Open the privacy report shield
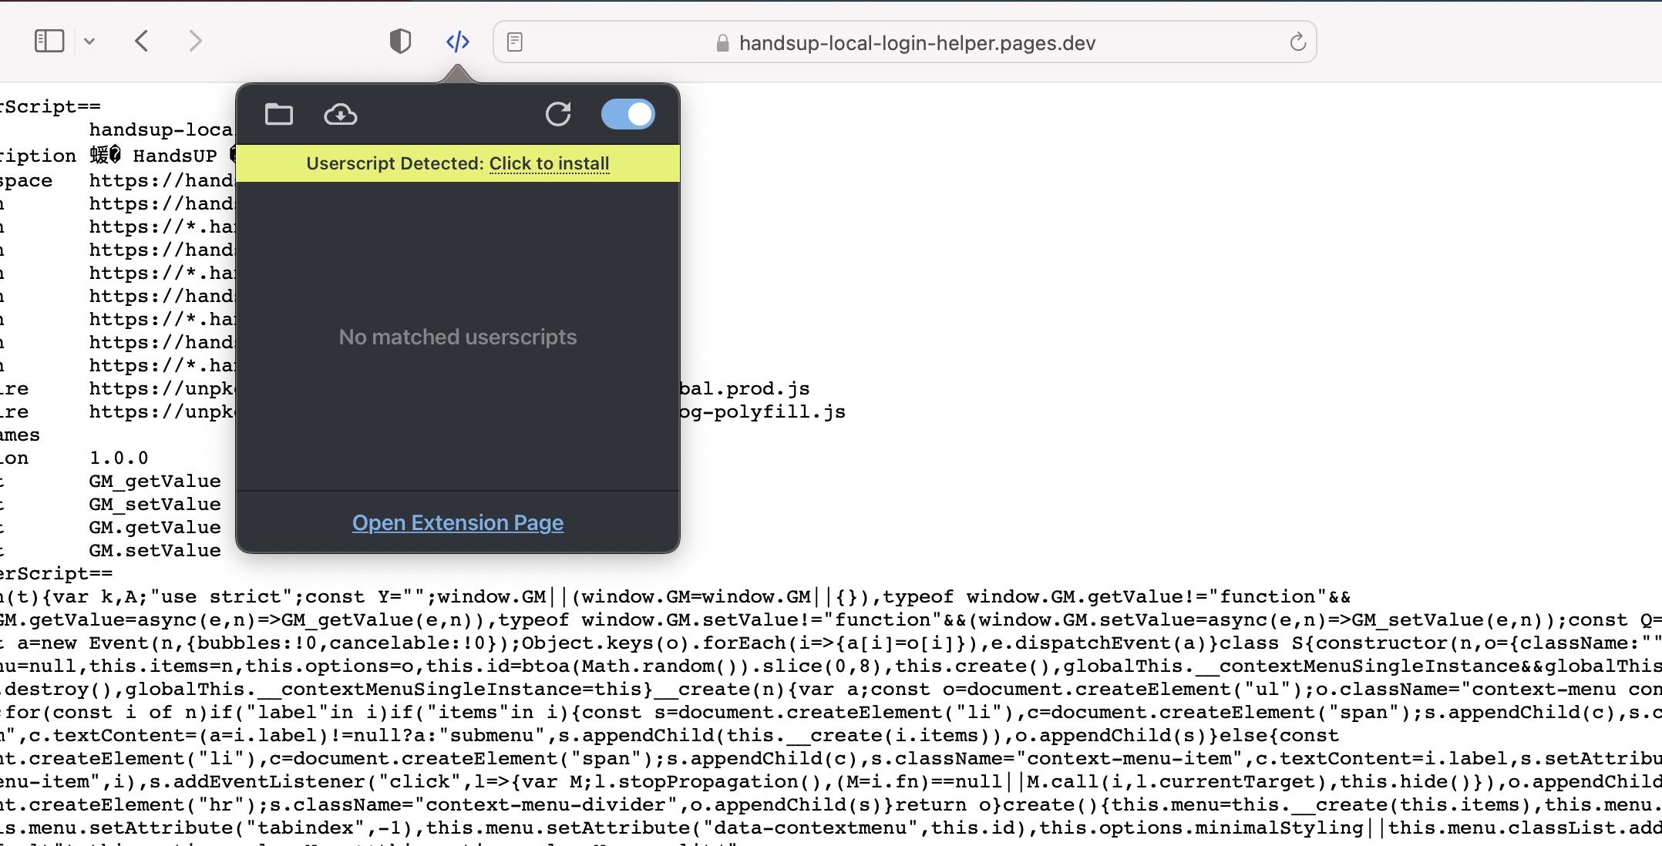This screenshot has width=1662, height=846. coord(400,41)
